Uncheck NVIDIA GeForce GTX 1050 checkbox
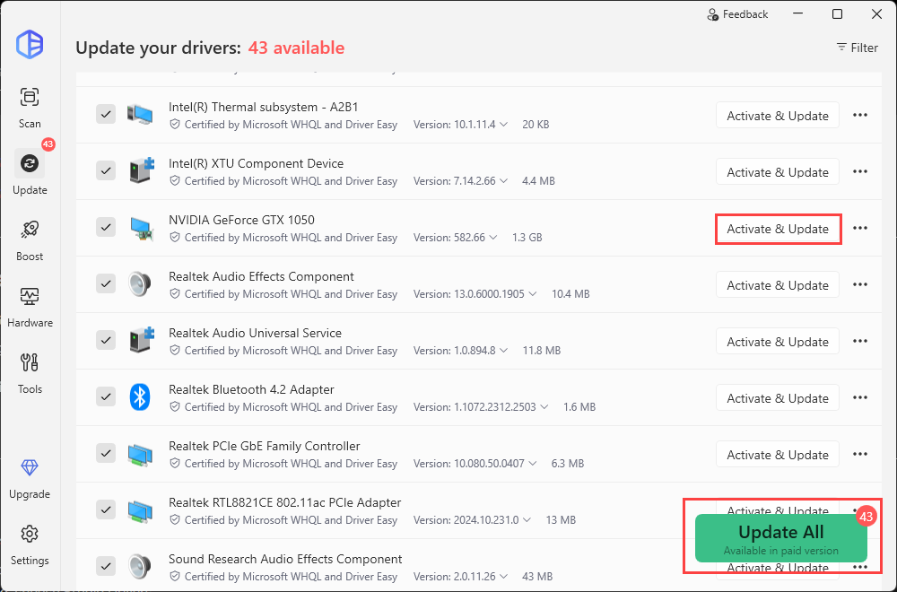Screen dimensions: 897x592 [106, 227]
